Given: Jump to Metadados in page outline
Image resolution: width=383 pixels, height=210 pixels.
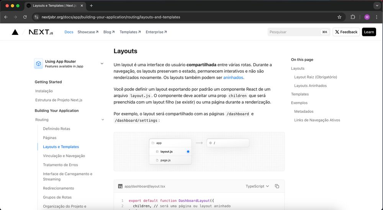Looking at the screenshot, I should pos(304,111).
